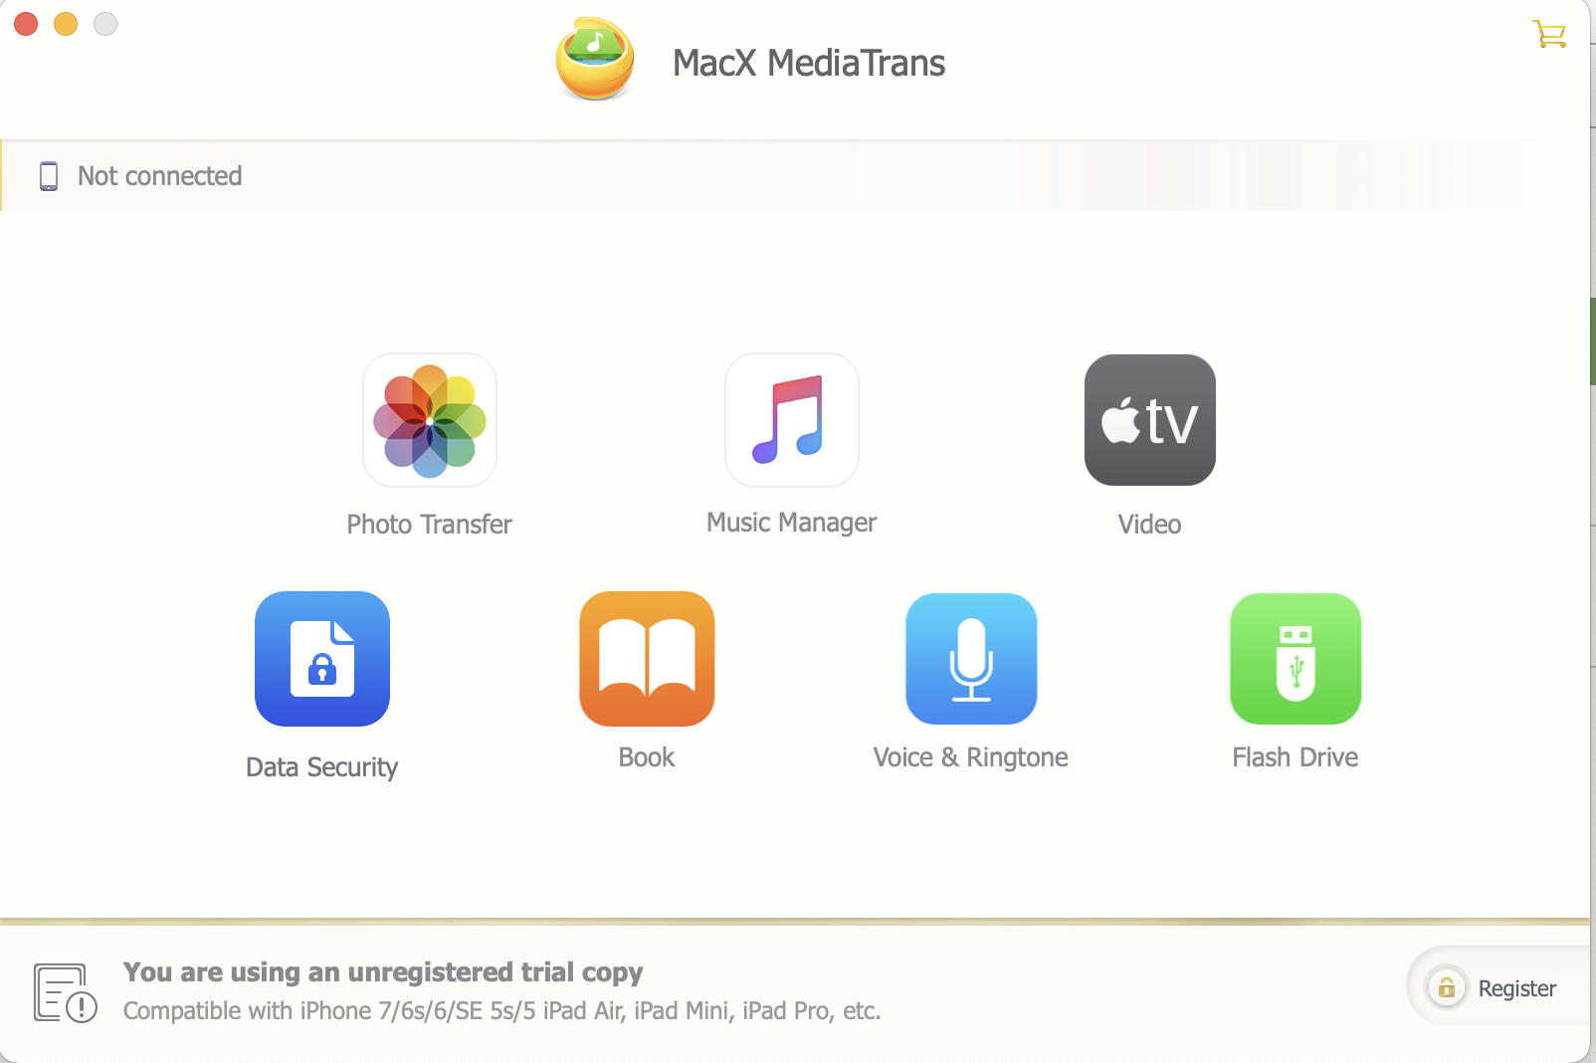
Task: Click the trial notice document icon
Action: tap(65, 992)
